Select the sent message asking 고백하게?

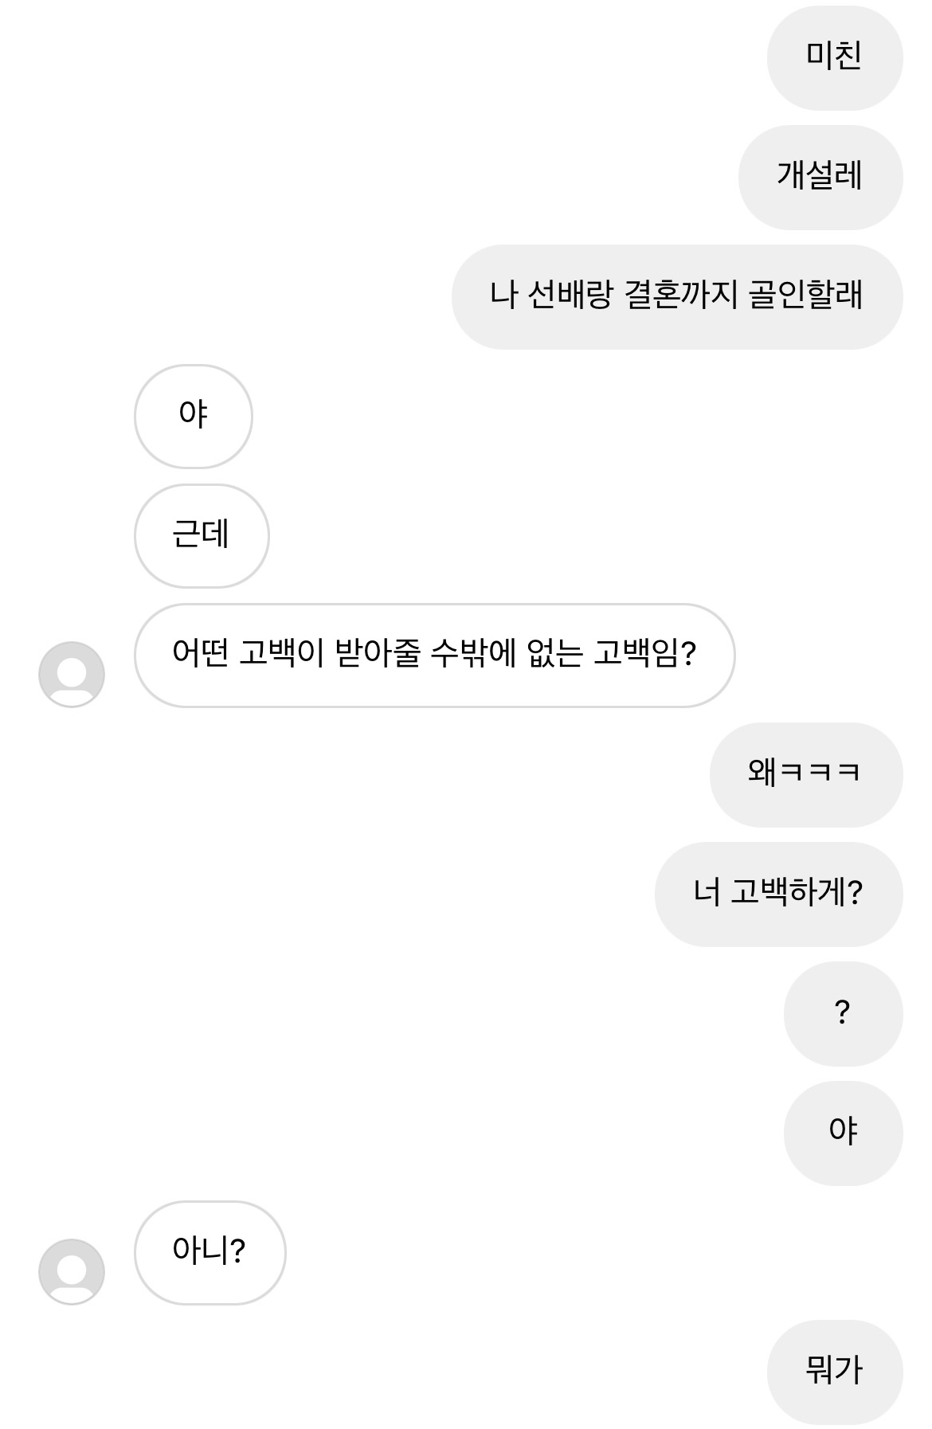click(778, 894)
